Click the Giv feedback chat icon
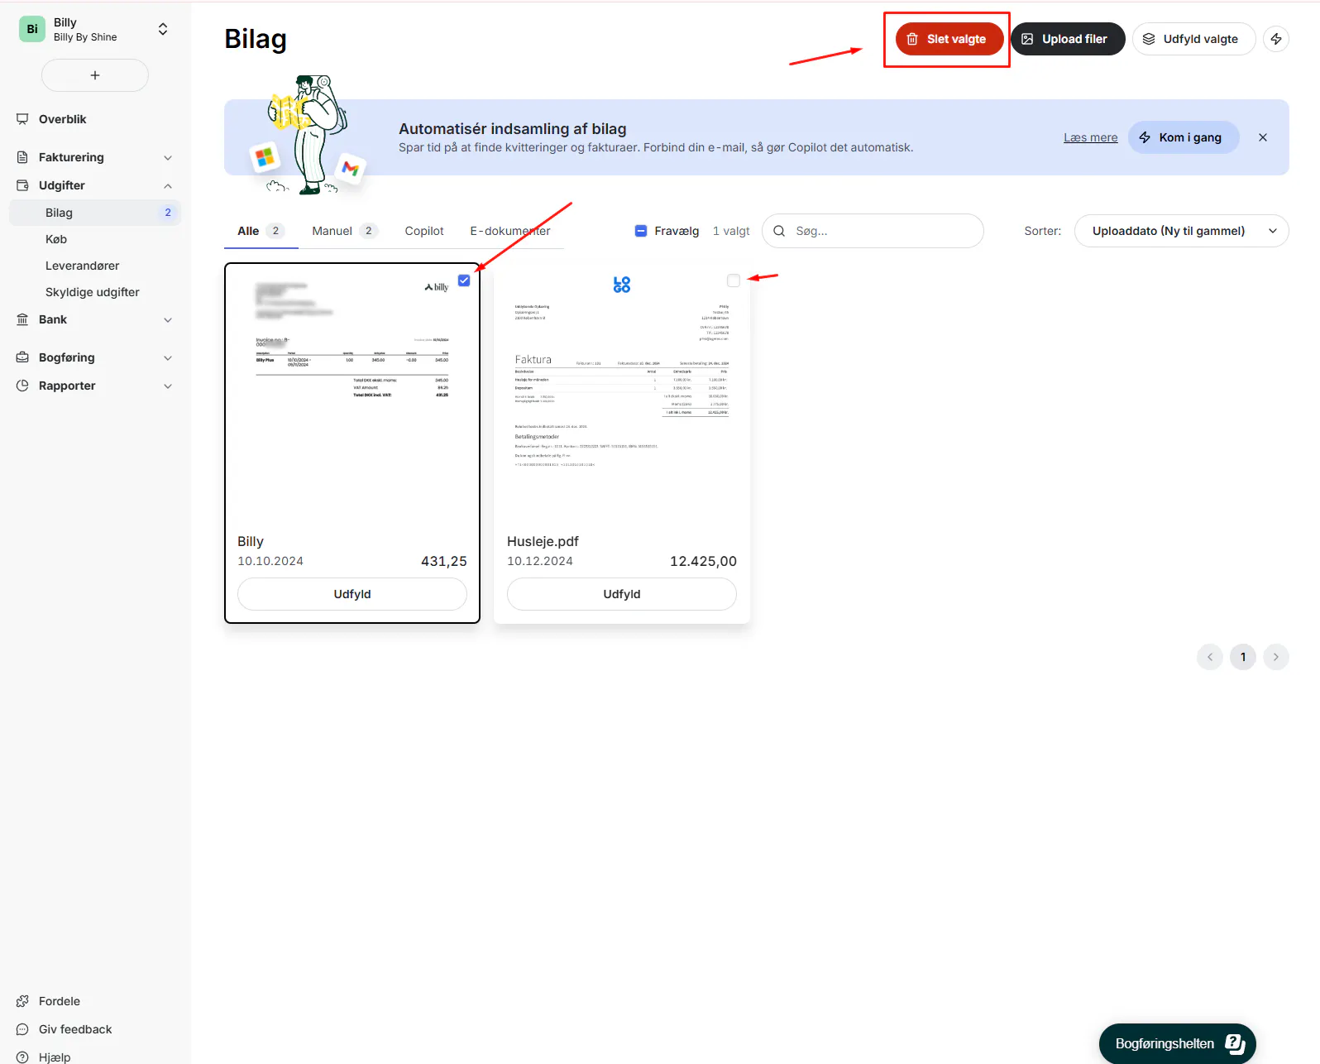 22,1029
